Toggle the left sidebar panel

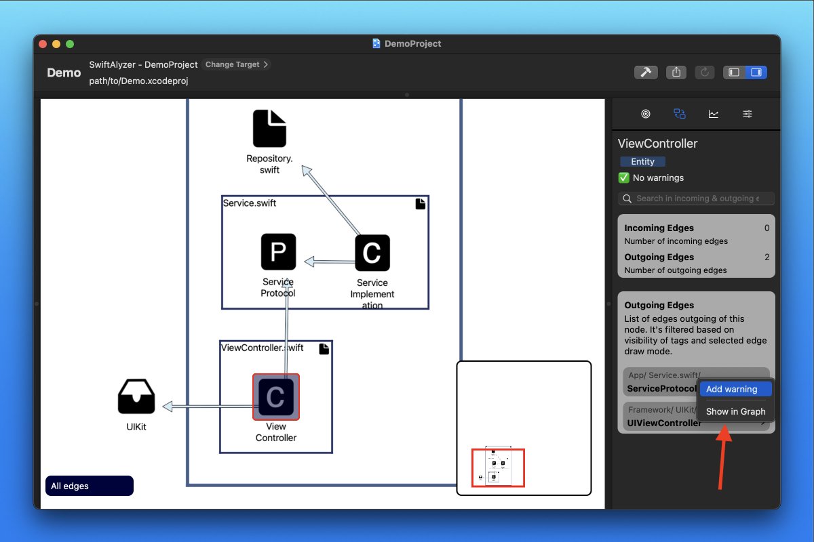(735, 72)
